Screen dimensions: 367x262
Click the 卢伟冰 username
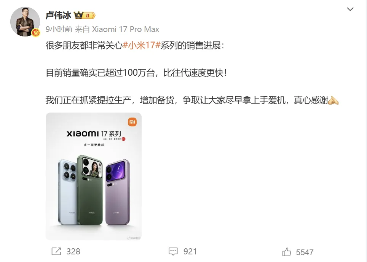59,15
